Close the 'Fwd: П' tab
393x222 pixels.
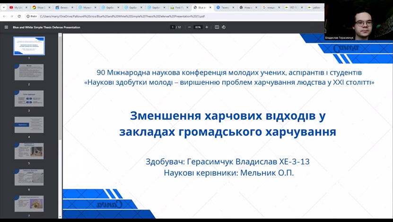pyautogui.click(x=187, y=8)
